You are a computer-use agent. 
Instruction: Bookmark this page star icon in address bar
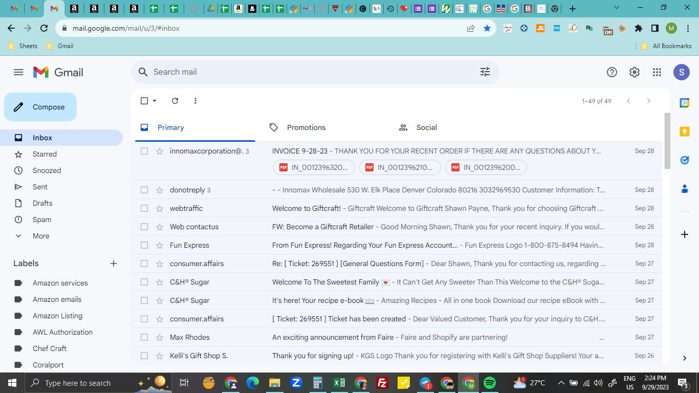click(487, 29)
